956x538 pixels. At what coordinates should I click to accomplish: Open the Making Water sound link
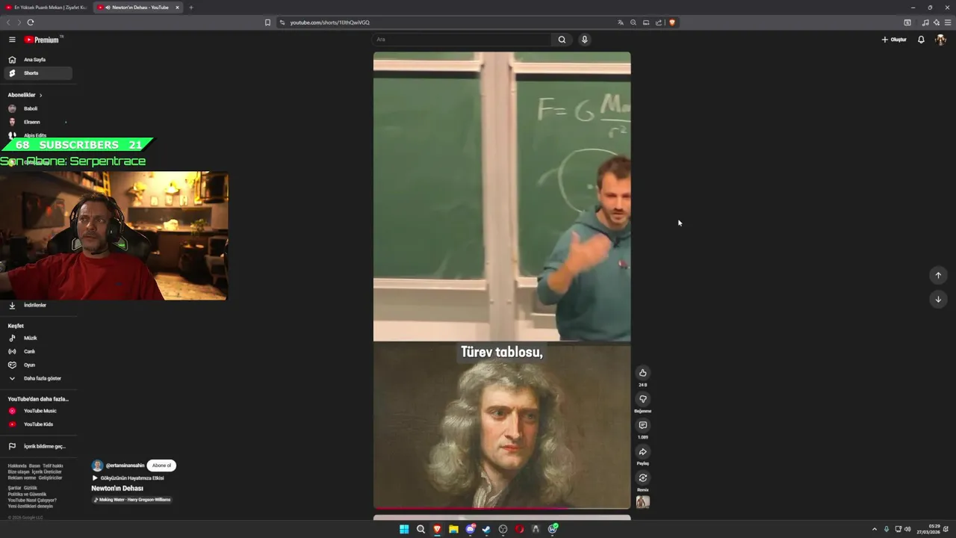tap(132, 499)
